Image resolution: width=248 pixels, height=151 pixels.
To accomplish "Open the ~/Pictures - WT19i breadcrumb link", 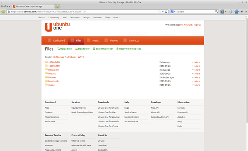I will click(75, 57).
